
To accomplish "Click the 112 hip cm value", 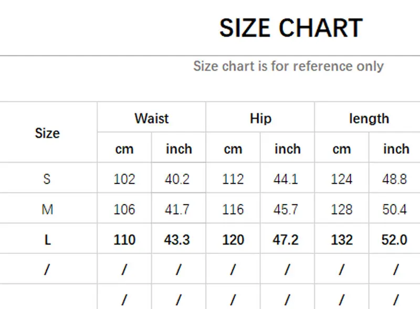I will (x=233, y=179).
